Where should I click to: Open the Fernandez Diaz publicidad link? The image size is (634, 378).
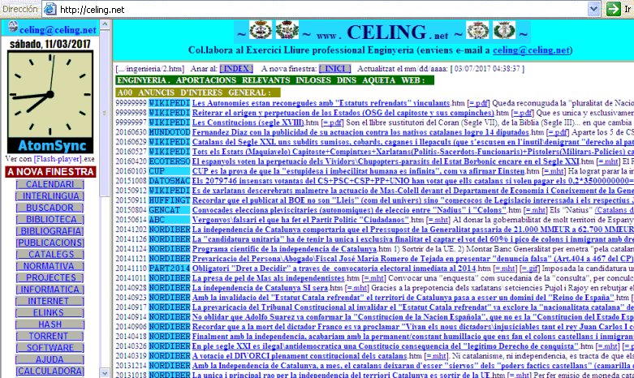point(360,132)
